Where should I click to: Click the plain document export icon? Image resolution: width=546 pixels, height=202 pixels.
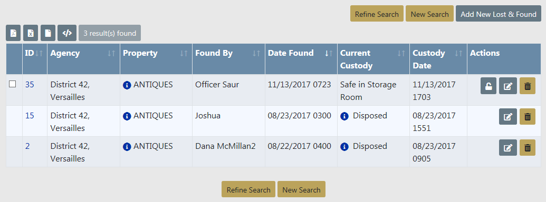tap(48, 33)
